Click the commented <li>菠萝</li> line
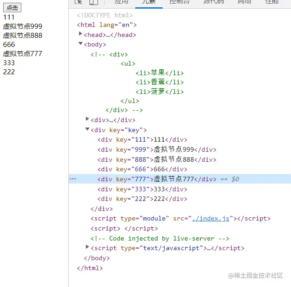 (x=159, y=92)
